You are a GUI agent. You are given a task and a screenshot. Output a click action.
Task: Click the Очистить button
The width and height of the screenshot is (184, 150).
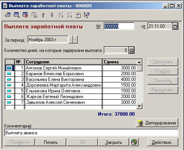click(x=163, y=81)
